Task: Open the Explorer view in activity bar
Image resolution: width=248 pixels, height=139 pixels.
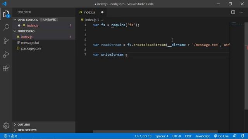Action: click(x=6, y=14)
